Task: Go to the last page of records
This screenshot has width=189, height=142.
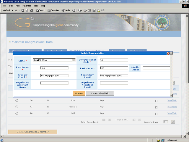Action: pos(139,120)
